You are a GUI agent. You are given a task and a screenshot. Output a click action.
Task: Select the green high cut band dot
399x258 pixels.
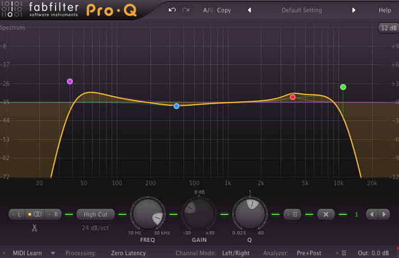click(343, 87)
